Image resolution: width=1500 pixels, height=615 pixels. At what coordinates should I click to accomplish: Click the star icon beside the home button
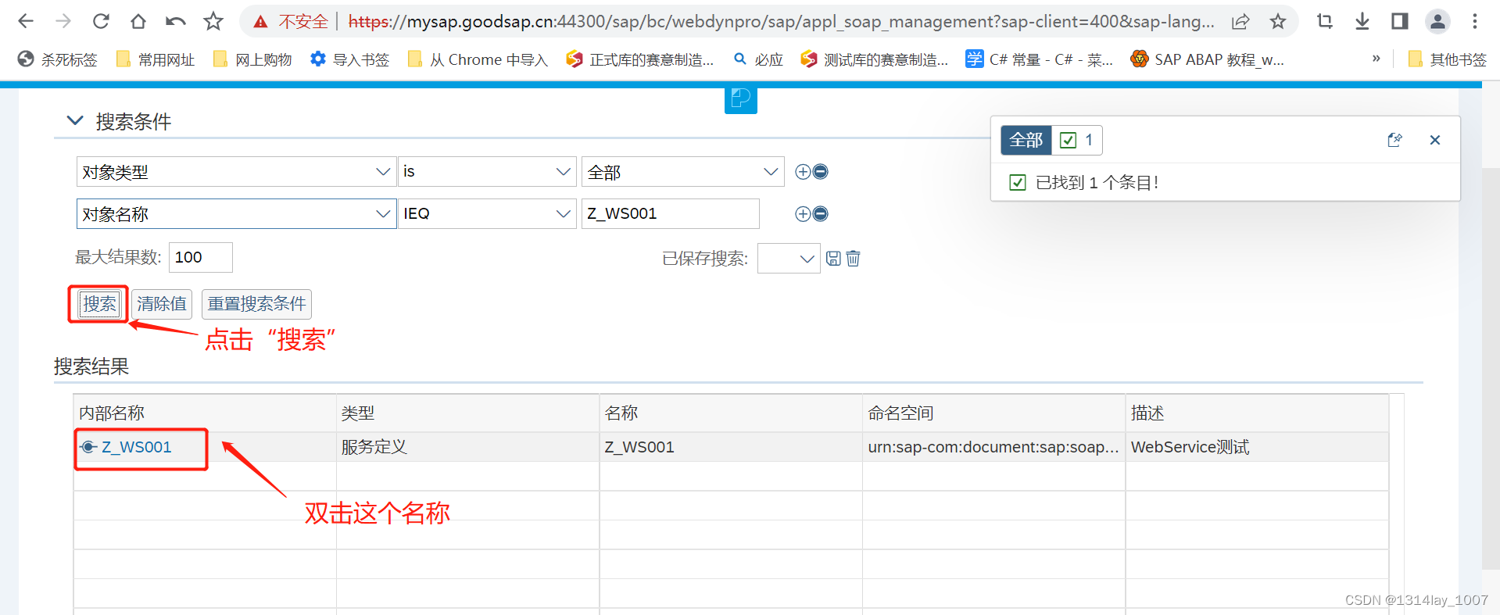click(x=213, y=21)
